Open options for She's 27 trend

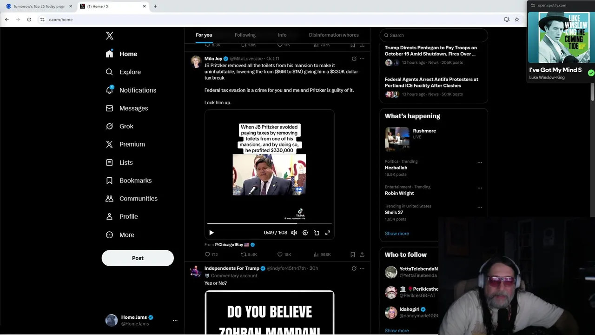(x=480, y=208)
